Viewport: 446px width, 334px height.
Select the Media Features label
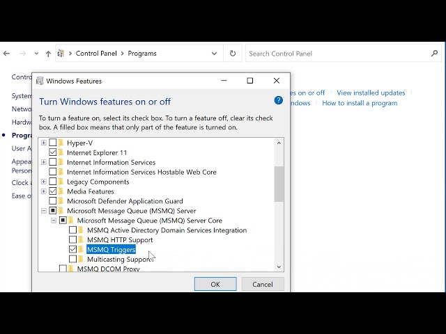point(90,191)
